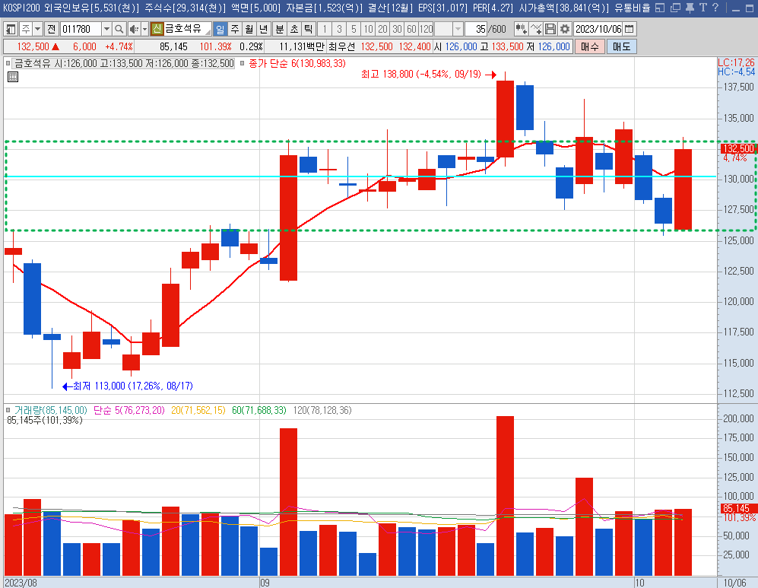Switch to the 틱 tick chart tab
The width and height of the screenshot is (758, 588).
click(309, 29)
